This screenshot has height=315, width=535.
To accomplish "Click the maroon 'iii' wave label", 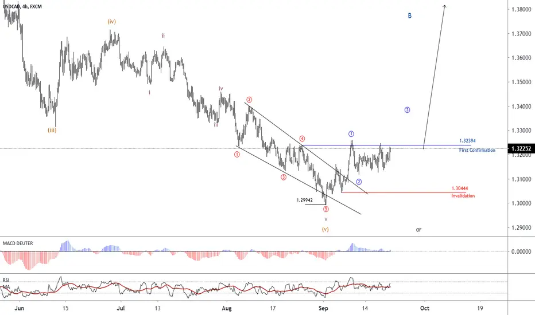I will click(x=216, y=125).
